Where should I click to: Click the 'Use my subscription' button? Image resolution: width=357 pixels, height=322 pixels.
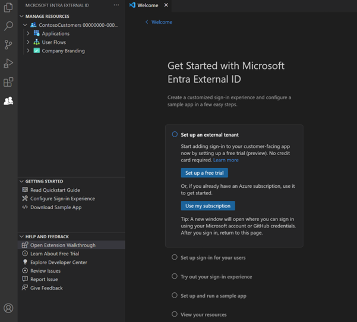click(207, 206)
